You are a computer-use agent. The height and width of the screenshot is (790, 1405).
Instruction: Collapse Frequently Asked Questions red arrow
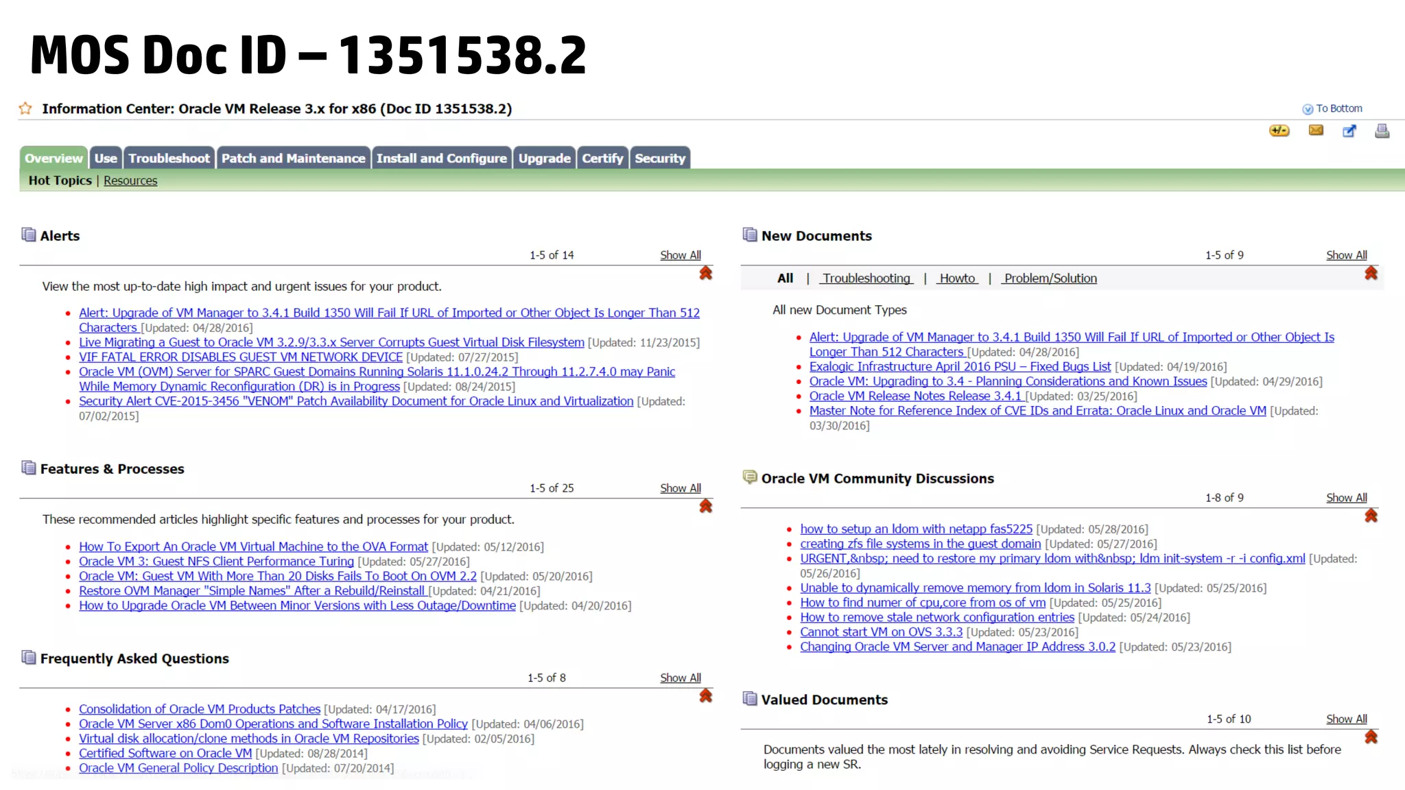pos(705,695)
